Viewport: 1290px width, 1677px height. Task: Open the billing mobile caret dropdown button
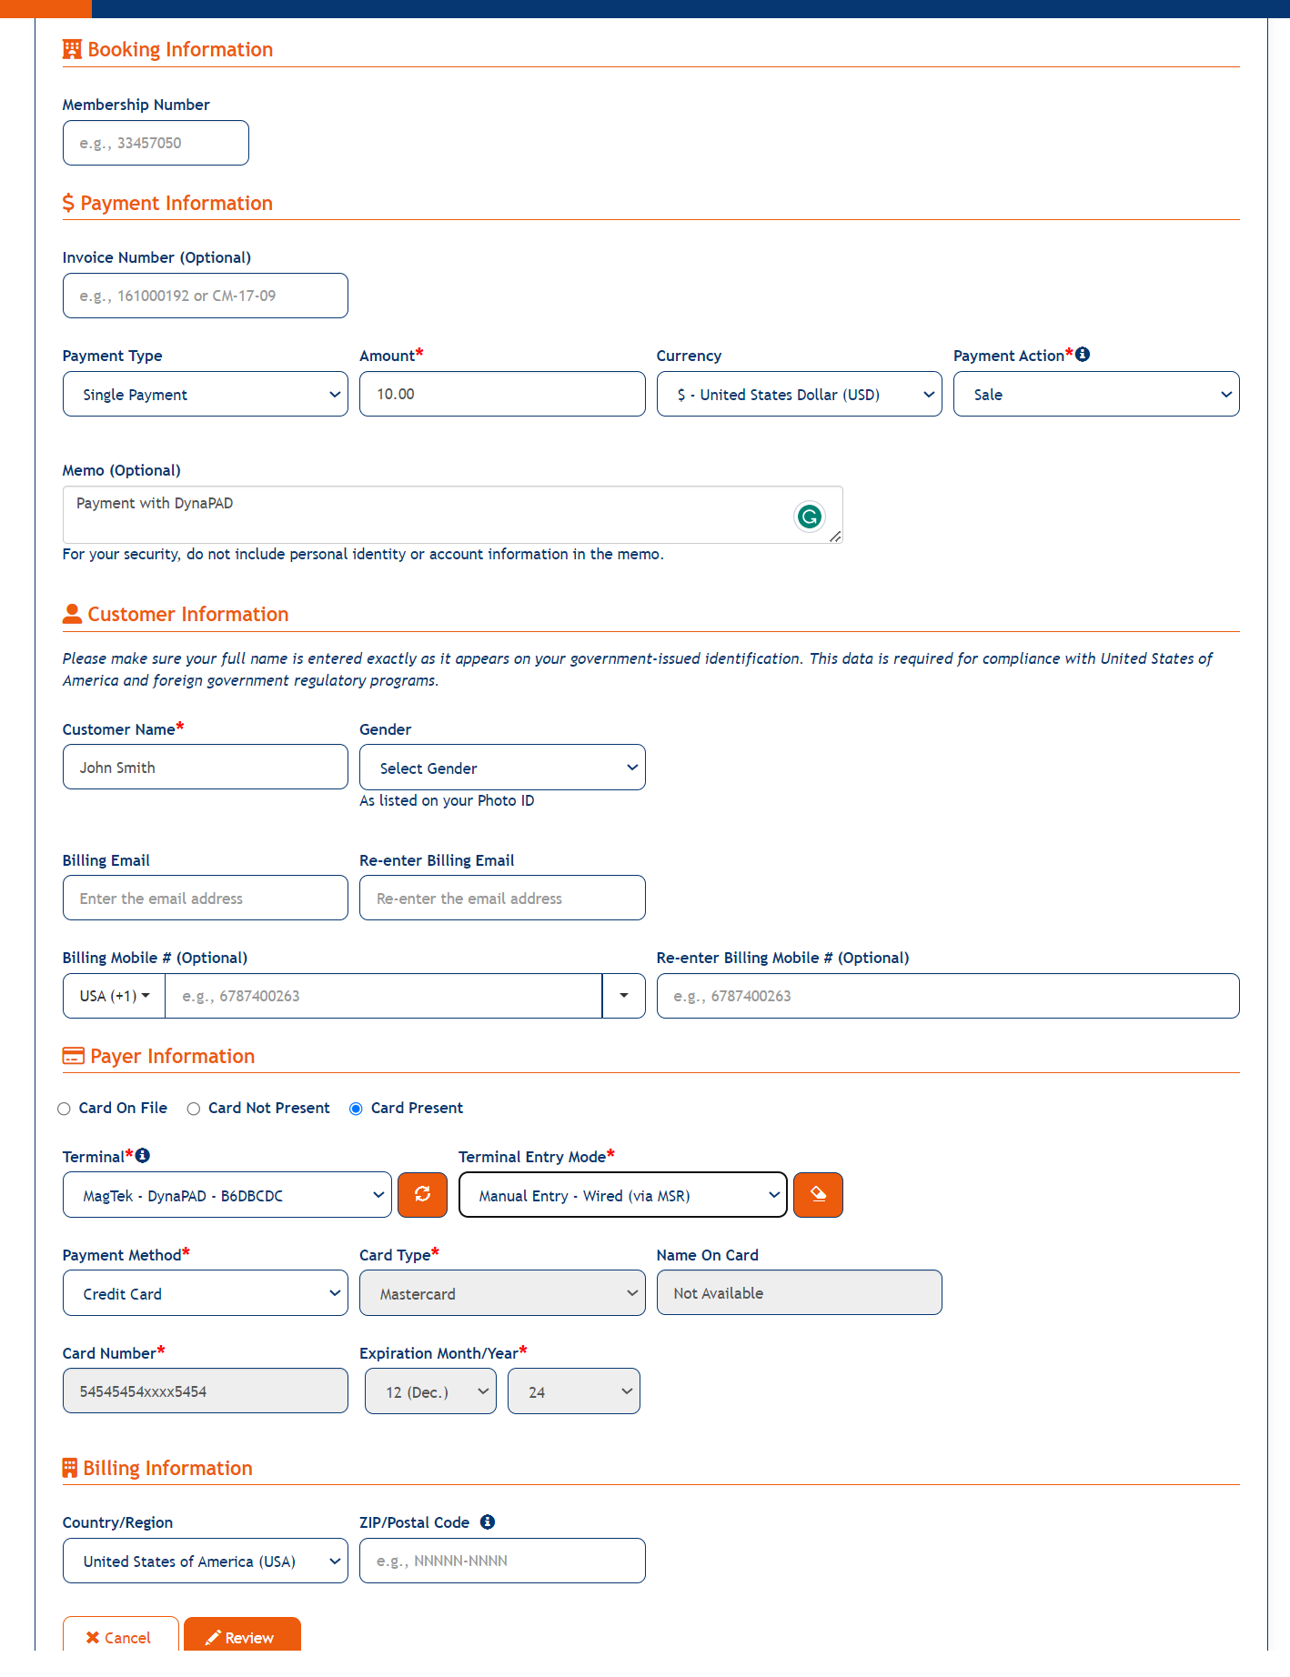coord(624,996)
